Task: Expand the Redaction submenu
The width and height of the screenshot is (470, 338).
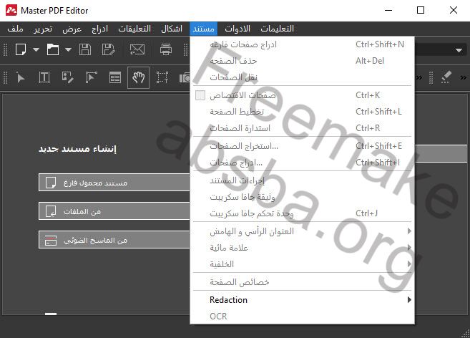Action: coord(302,300)
